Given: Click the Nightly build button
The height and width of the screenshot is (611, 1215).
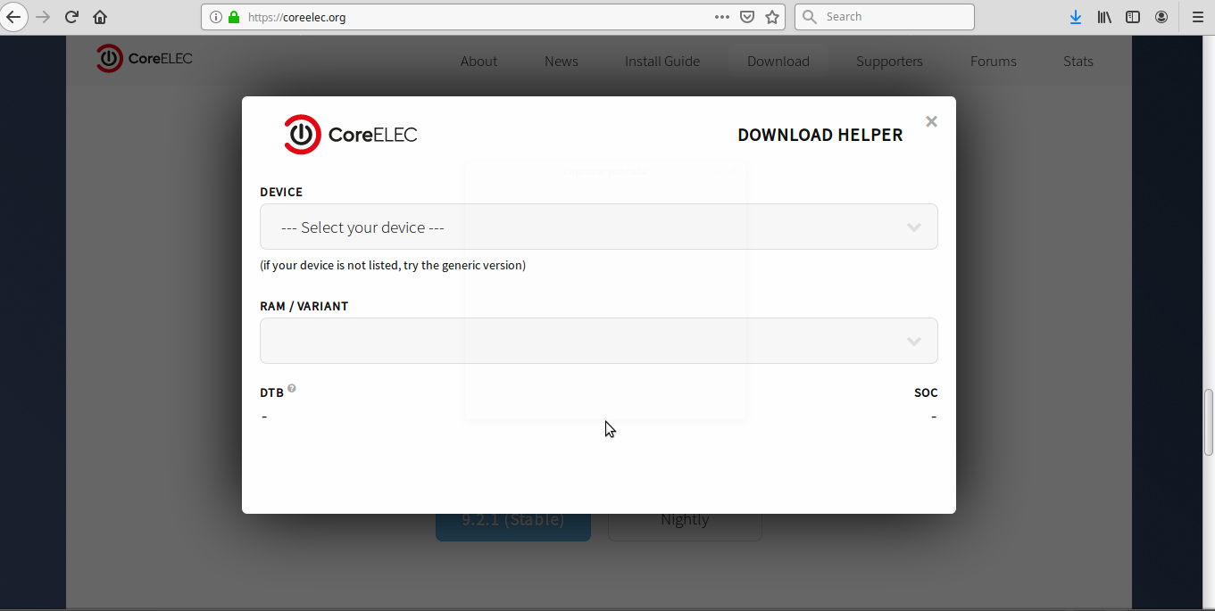Looking at the screenshot, I should click(685, 525).
